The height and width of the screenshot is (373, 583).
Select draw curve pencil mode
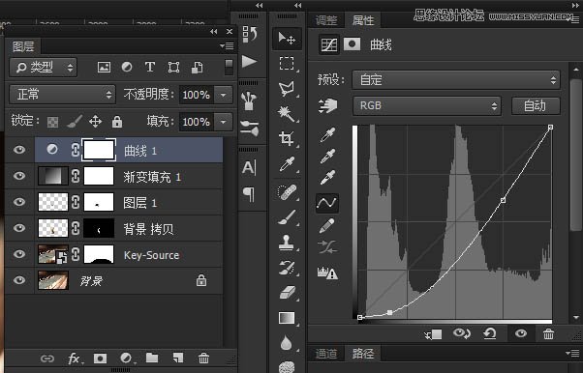tap(327, 225)
